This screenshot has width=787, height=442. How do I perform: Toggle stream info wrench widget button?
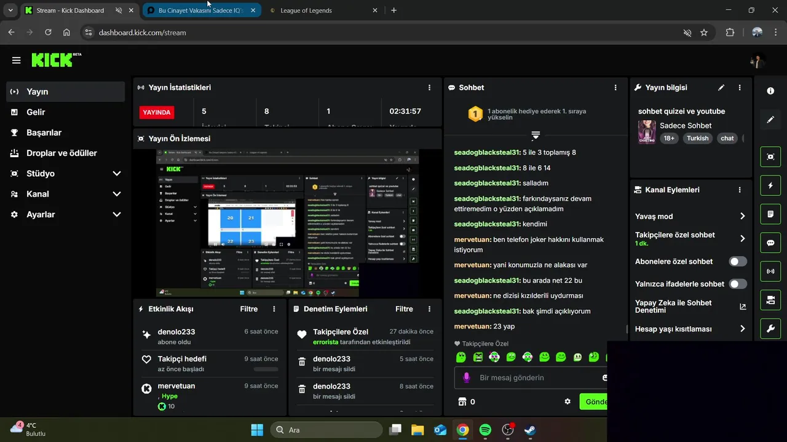[770, 328]
